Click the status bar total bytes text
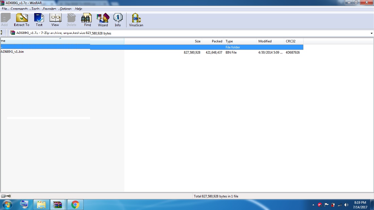The height and width of the screenshot is (210, 374). click(216, 196)
